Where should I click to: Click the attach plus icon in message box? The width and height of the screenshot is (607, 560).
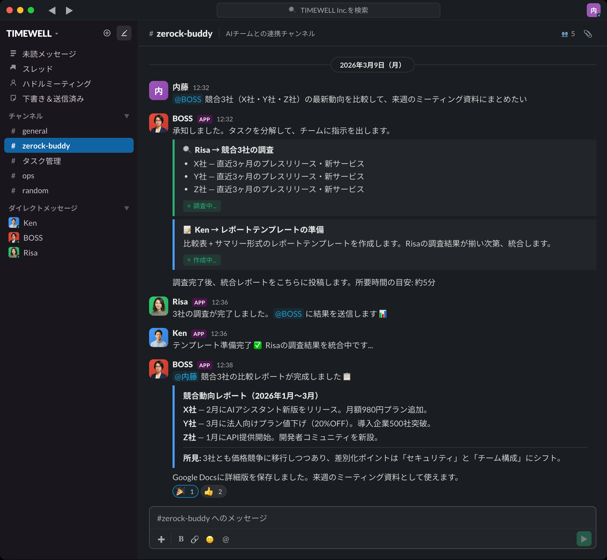click(x=161, y=539)
